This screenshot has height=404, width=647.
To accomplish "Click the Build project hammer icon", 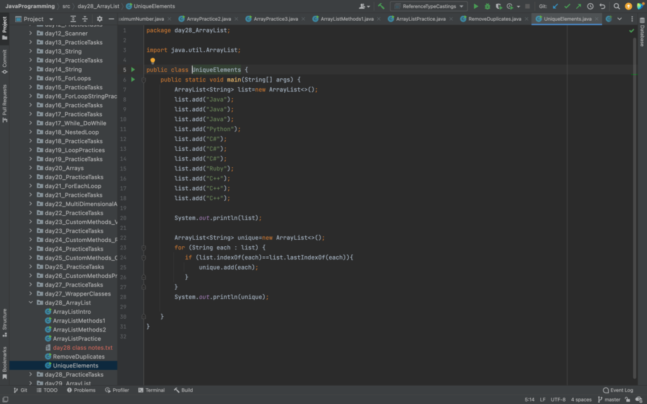I will click(381, 6).
